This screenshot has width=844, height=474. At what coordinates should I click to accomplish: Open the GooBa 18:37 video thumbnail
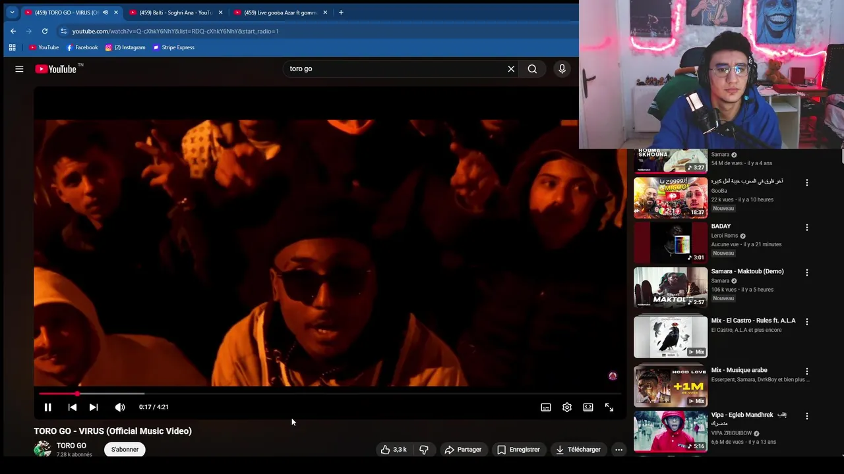671,197
